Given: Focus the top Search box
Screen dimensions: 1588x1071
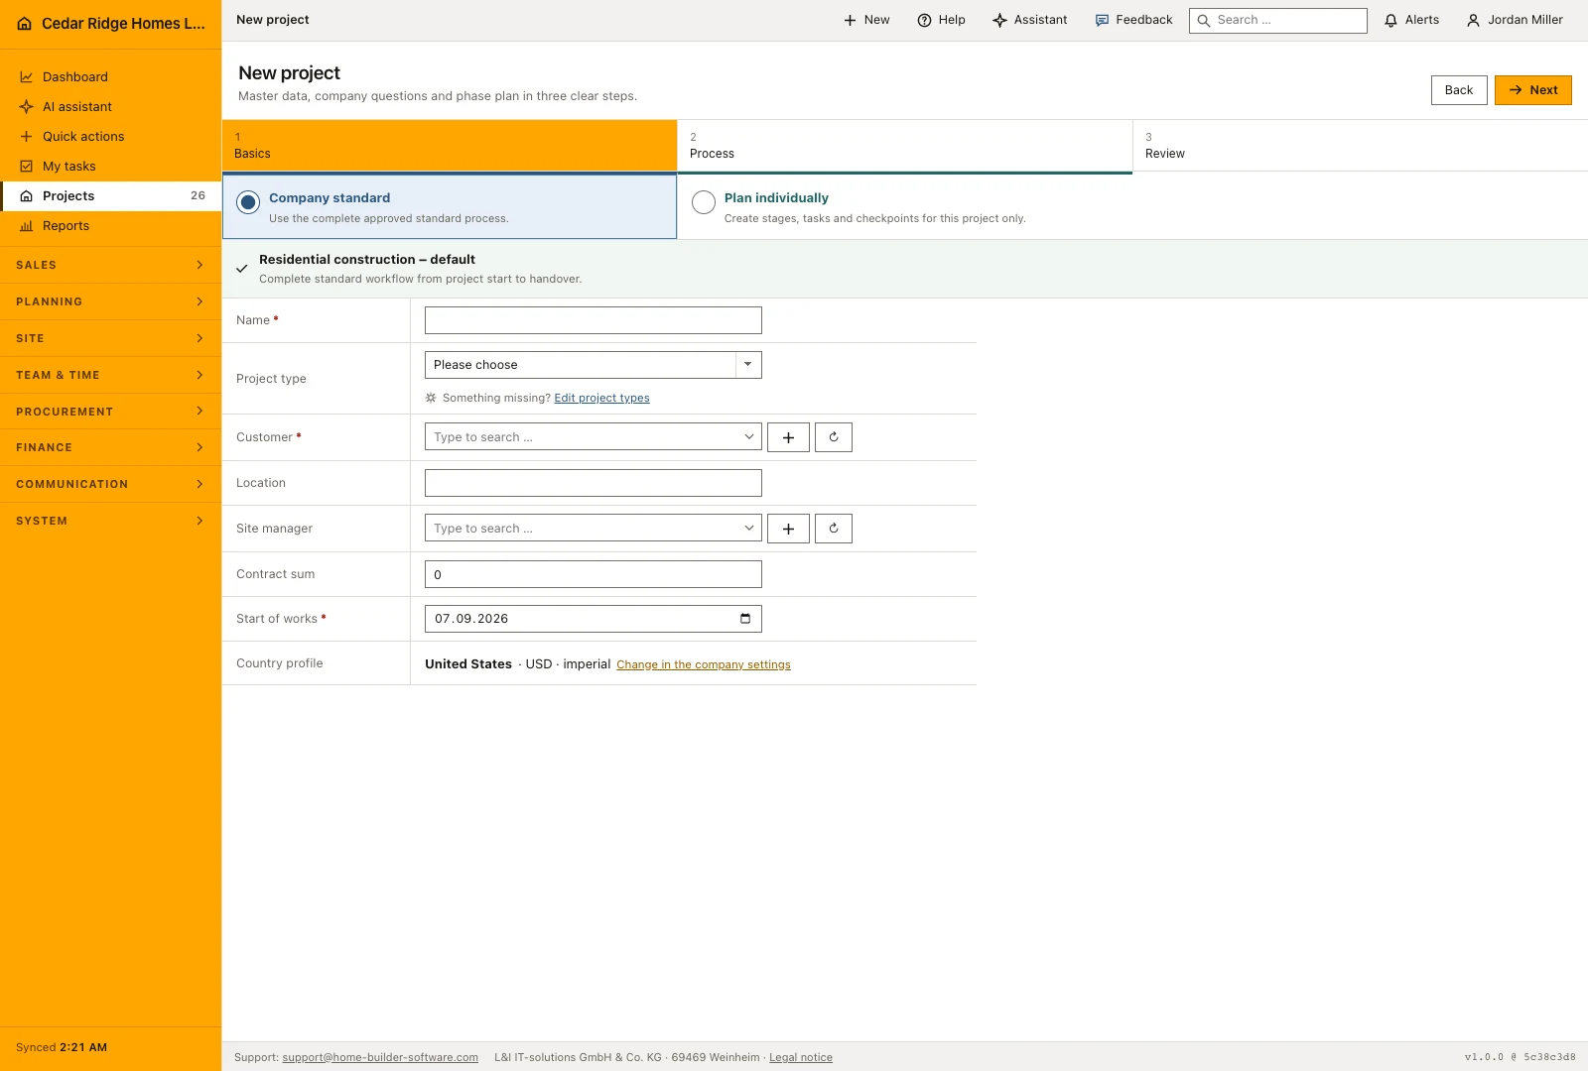Looking at the screenshot, I should pyautogui.click(x=1278, y=20).
